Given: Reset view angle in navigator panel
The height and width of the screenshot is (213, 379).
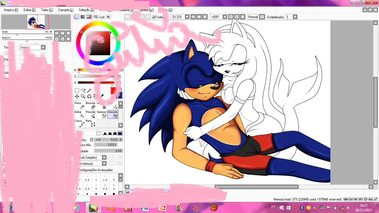Looking at the screenshot, I should [x=68, y=39].
